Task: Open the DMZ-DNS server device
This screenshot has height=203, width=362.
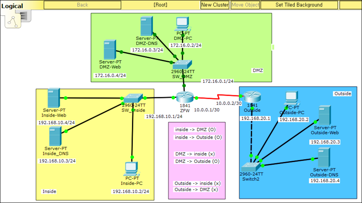Action: [x=147, y=26]
